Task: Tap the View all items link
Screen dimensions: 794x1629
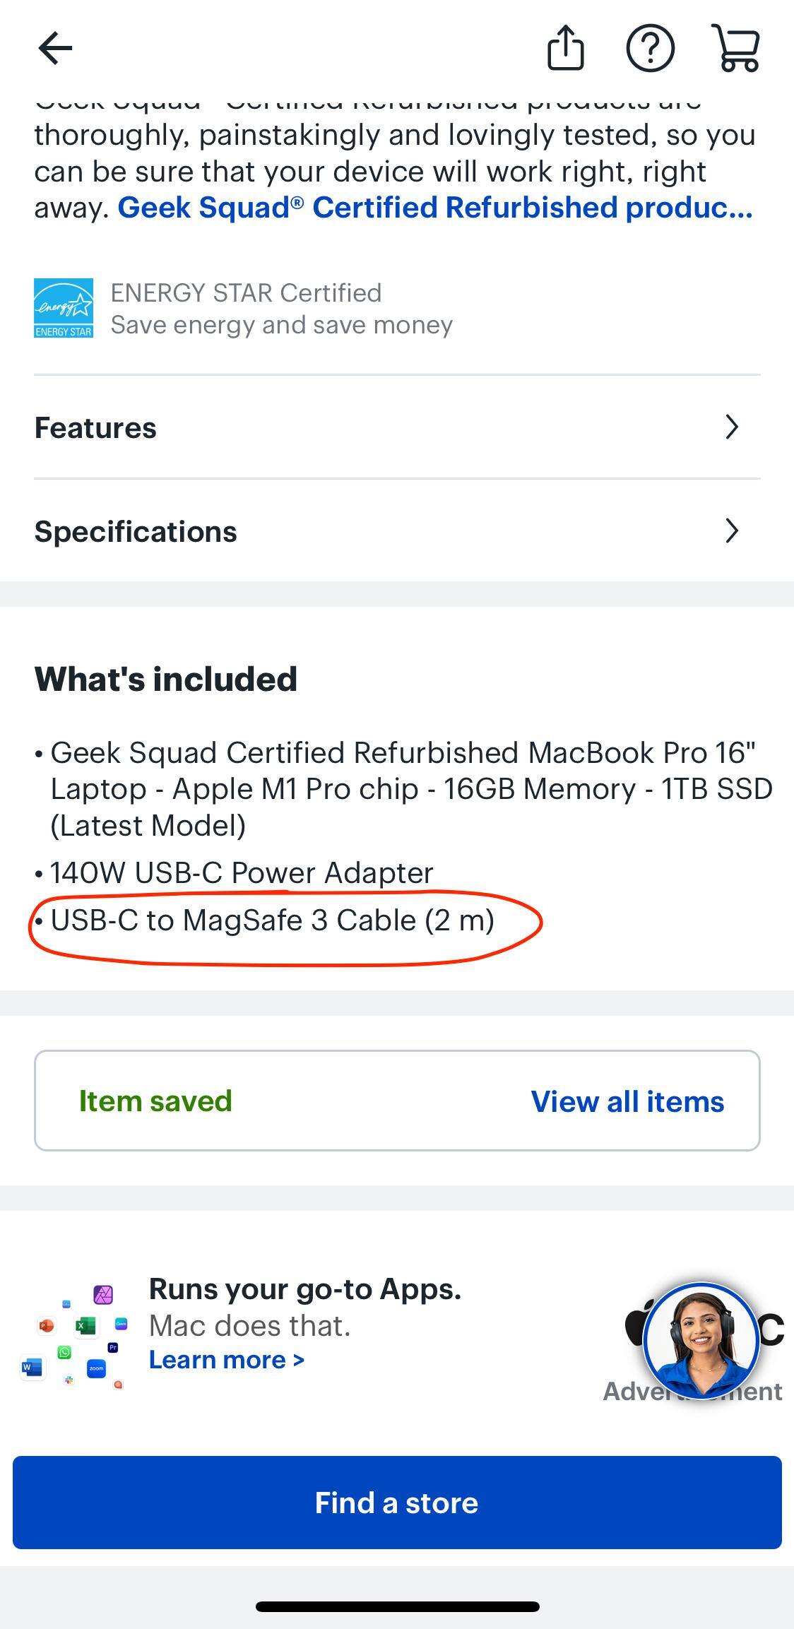Action: [x=627, y=1101]
